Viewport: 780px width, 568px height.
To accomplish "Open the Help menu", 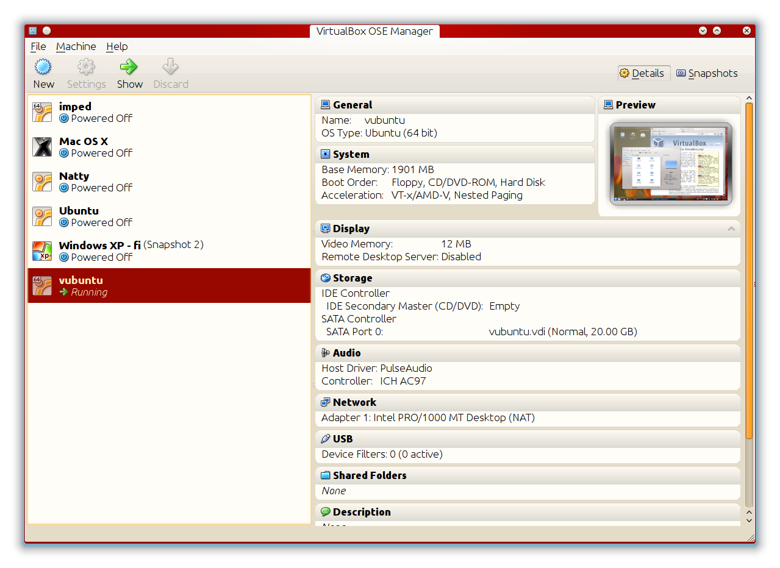I will pos(117,46).
